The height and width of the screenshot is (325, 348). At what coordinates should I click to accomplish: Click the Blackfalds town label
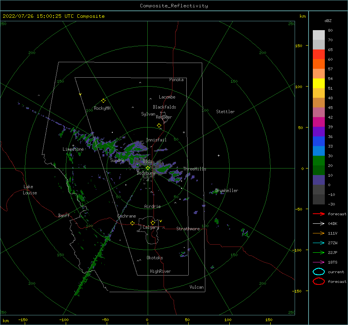coord(164,107)
